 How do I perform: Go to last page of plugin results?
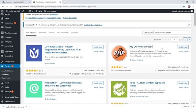pos(189,39)
